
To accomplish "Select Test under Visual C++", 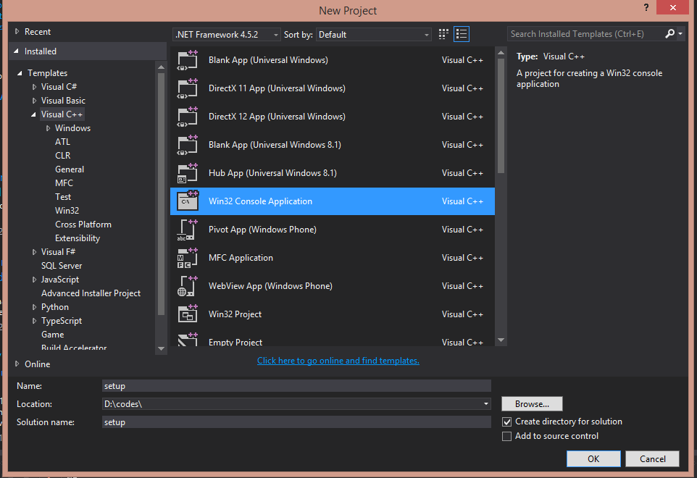I will click(63, 197).
